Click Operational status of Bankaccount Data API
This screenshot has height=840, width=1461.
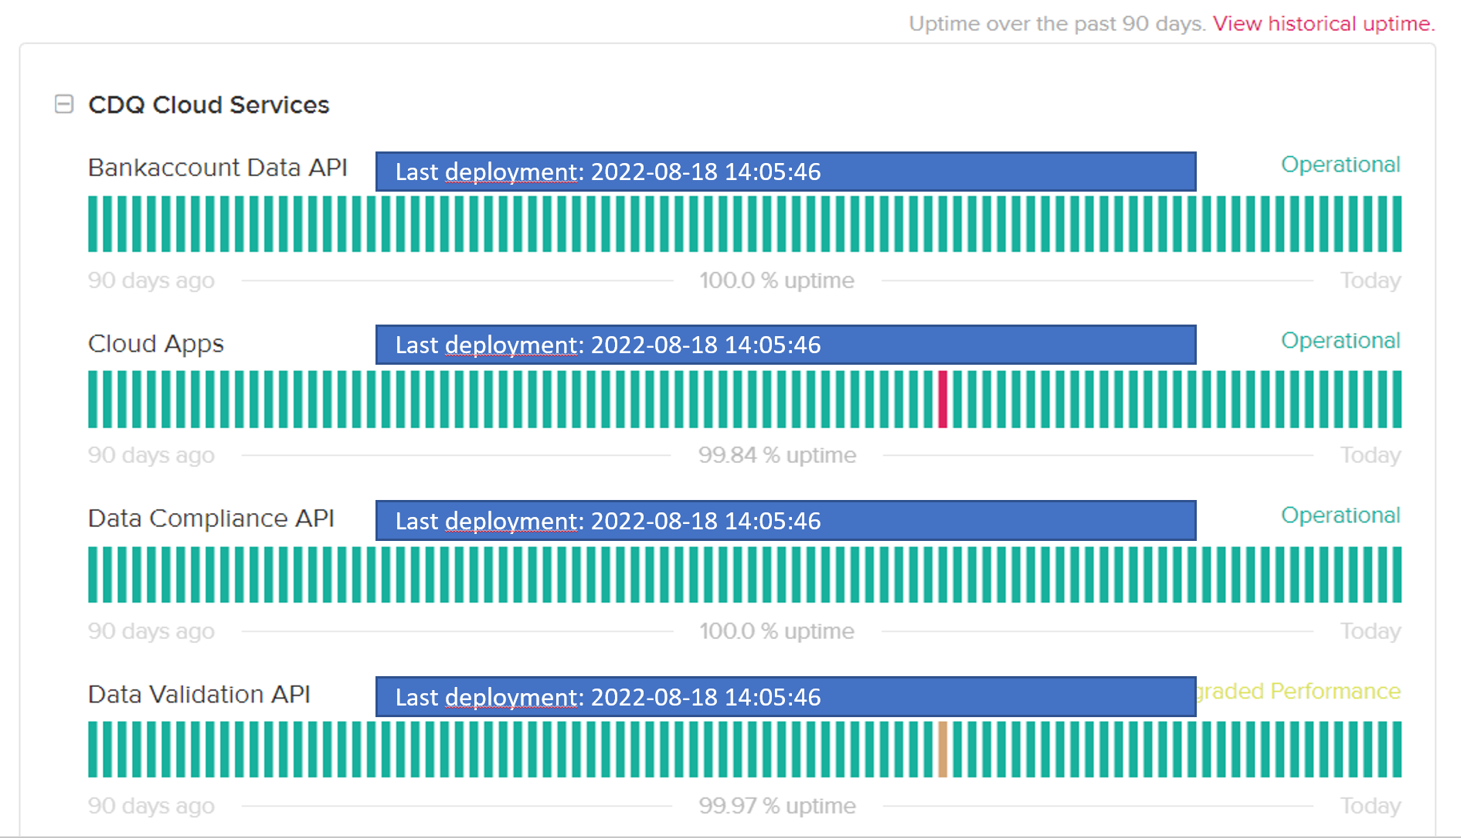point(1340,165)
